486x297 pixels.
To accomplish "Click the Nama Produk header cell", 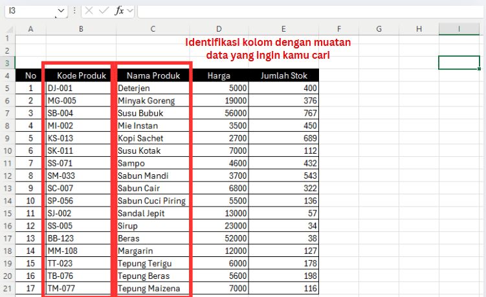I will (153, 76).
